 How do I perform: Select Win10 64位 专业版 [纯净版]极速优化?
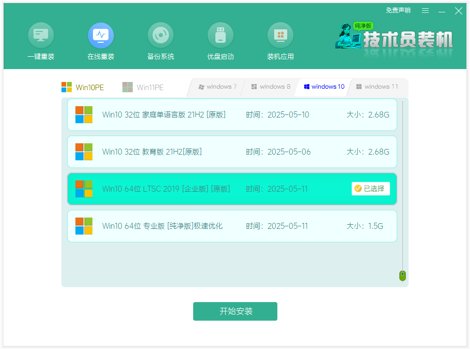click(232, 226)
